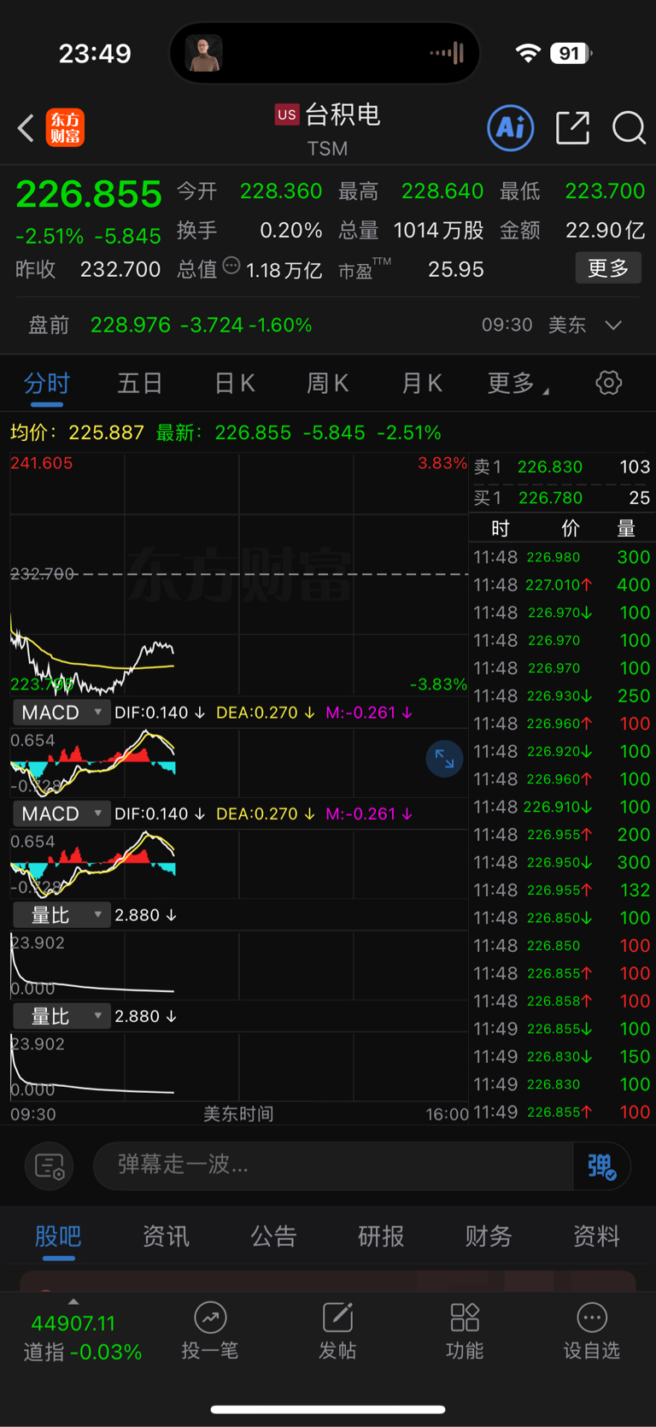Screen dimensions: 656x1427
Task: Open the search magnifier icon
Action: click(x=629, y=128)
